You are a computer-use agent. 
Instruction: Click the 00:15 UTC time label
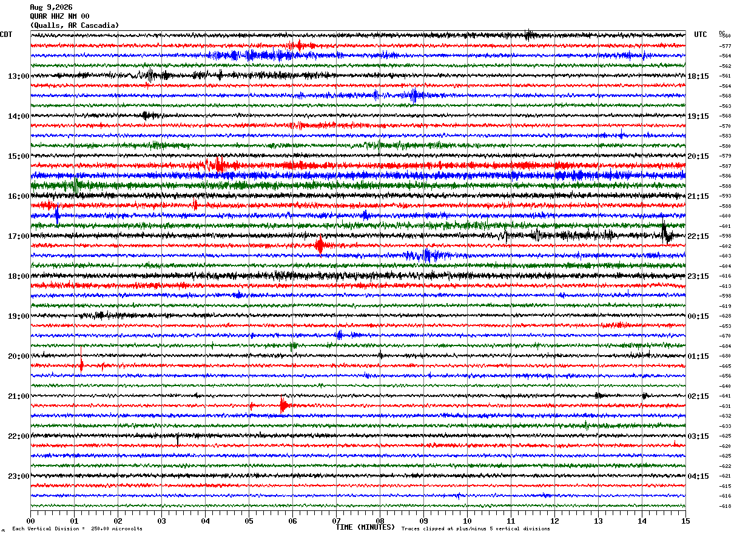point(698,316)
